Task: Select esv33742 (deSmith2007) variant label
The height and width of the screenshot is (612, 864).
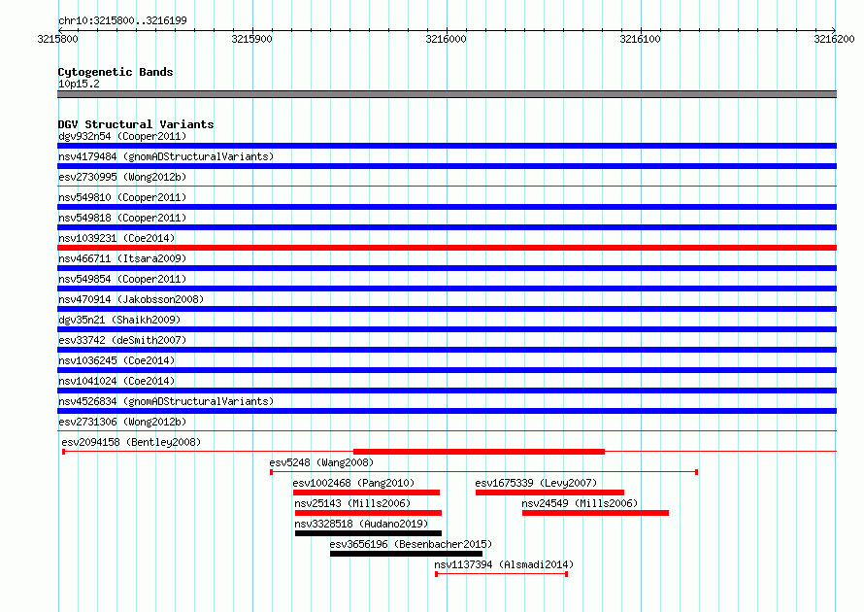Action: pyautogui.click(x=122, y=340)
